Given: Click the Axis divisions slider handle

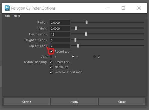Looking at the screenshot, I should point(86,34).
